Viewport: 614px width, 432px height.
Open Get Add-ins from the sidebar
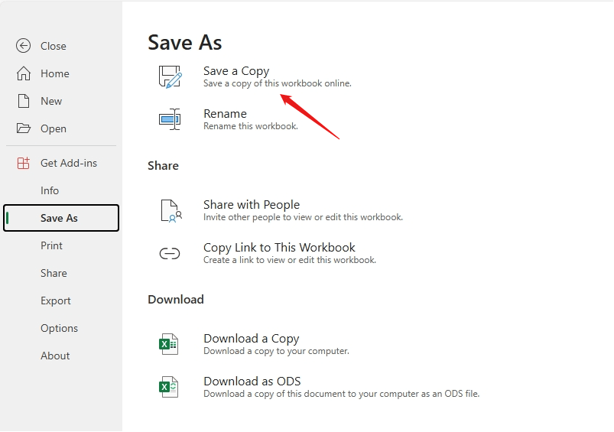click(69, 163)
